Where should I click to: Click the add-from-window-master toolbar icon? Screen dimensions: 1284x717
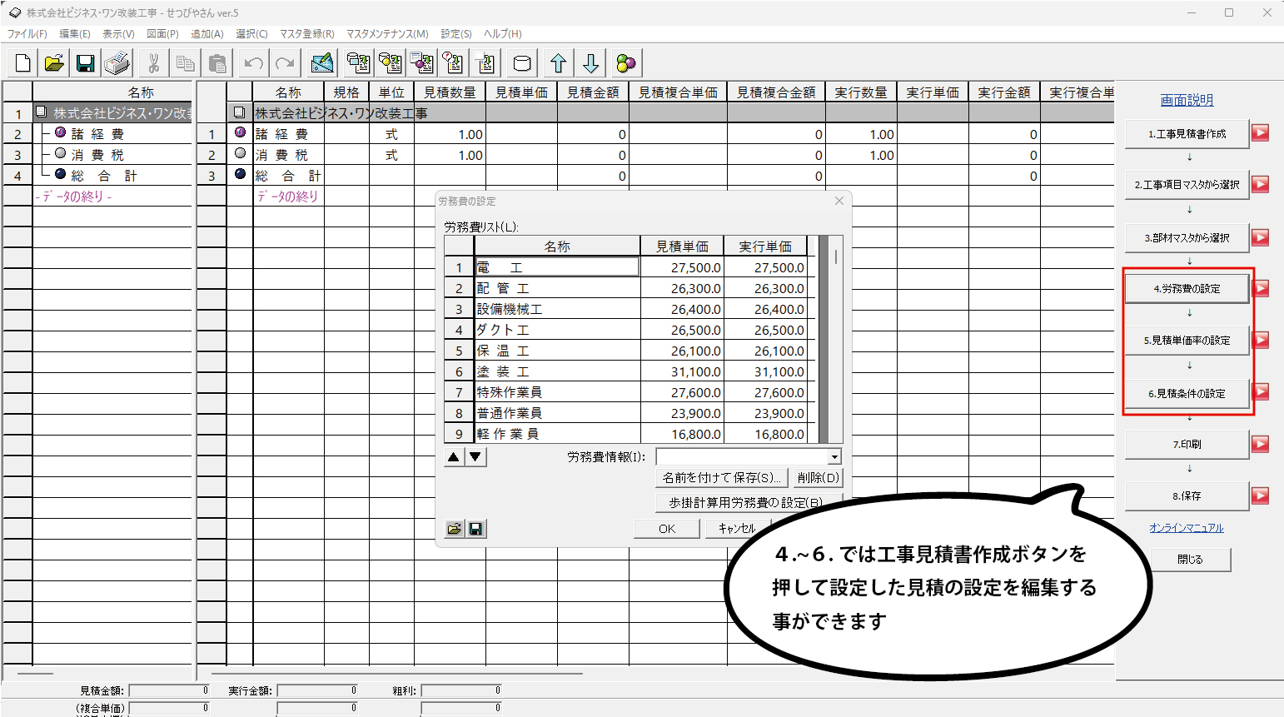(359, 63)
